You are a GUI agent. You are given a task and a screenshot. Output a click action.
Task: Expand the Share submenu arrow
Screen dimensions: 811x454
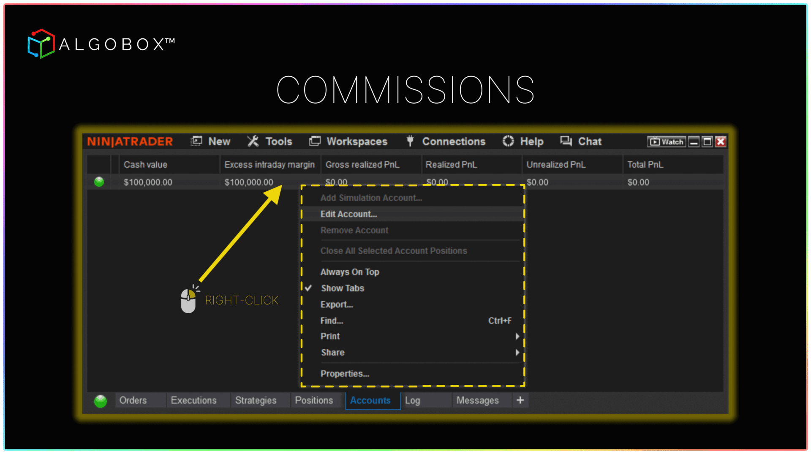[517, 353]
